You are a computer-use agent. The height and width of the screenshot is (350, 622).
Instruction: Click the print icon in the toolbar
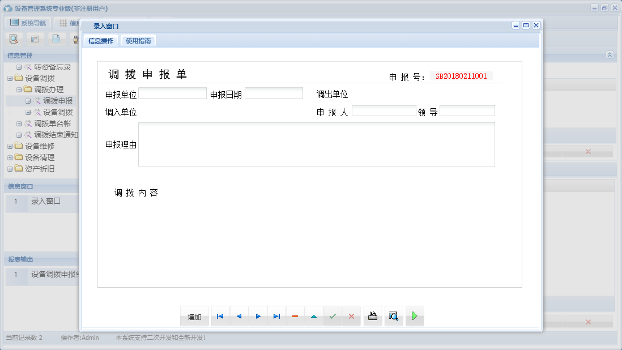pos(372,316)
